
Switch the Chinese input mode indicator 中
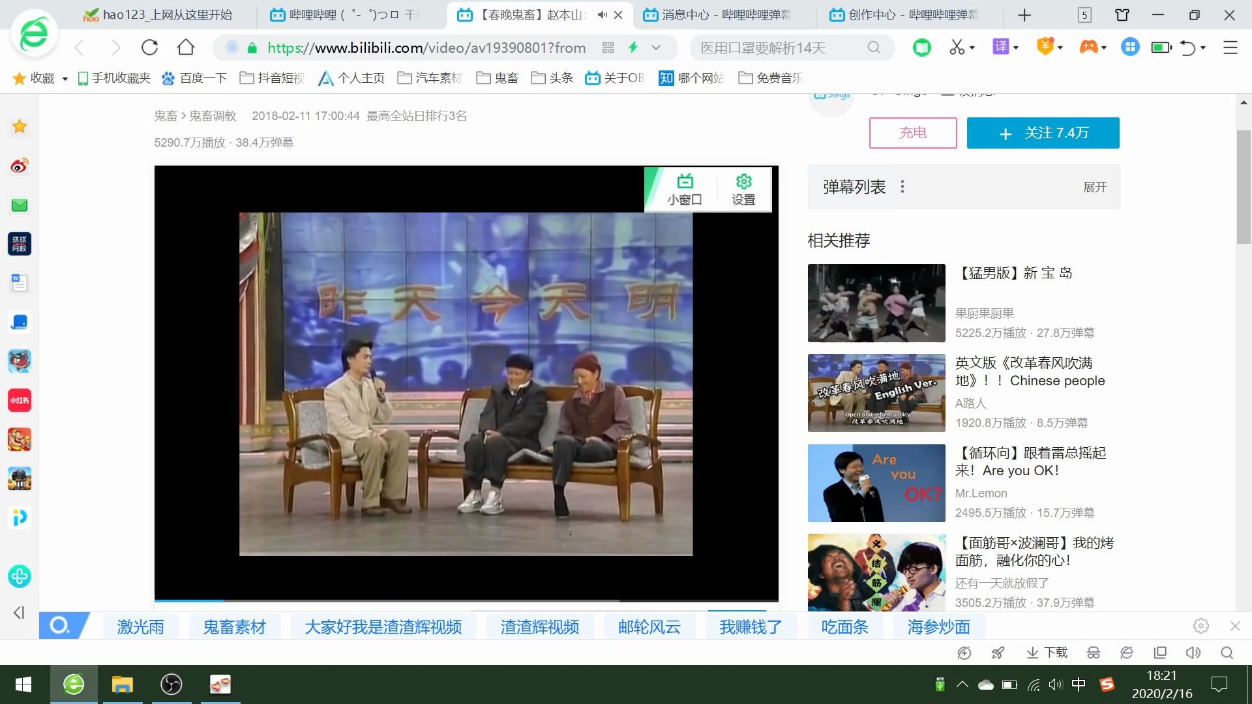(1079, 684)
